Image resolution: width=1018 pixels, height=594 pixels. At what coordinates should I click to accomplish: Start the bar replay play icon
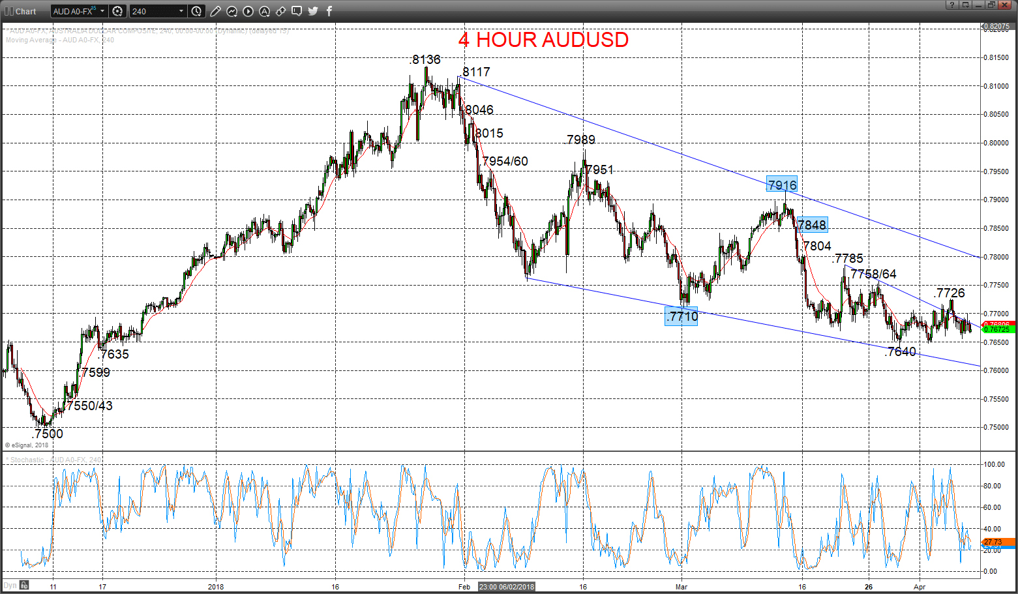(248, 11)
